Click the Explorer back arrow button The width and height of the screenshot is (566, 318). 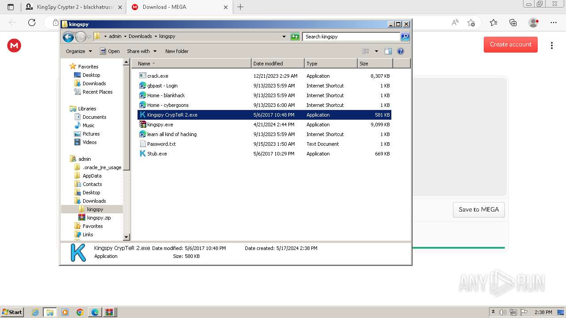tap(68, 37)
